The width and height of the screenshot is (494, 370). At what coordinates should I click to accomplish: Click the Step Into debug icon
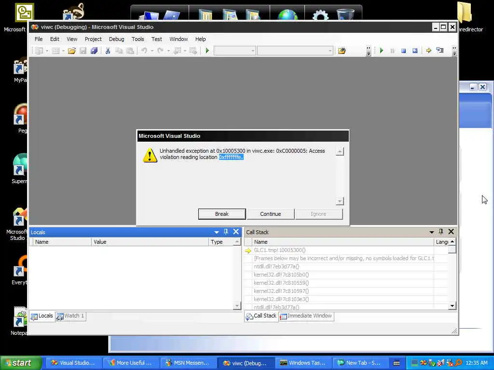[440, 51]
